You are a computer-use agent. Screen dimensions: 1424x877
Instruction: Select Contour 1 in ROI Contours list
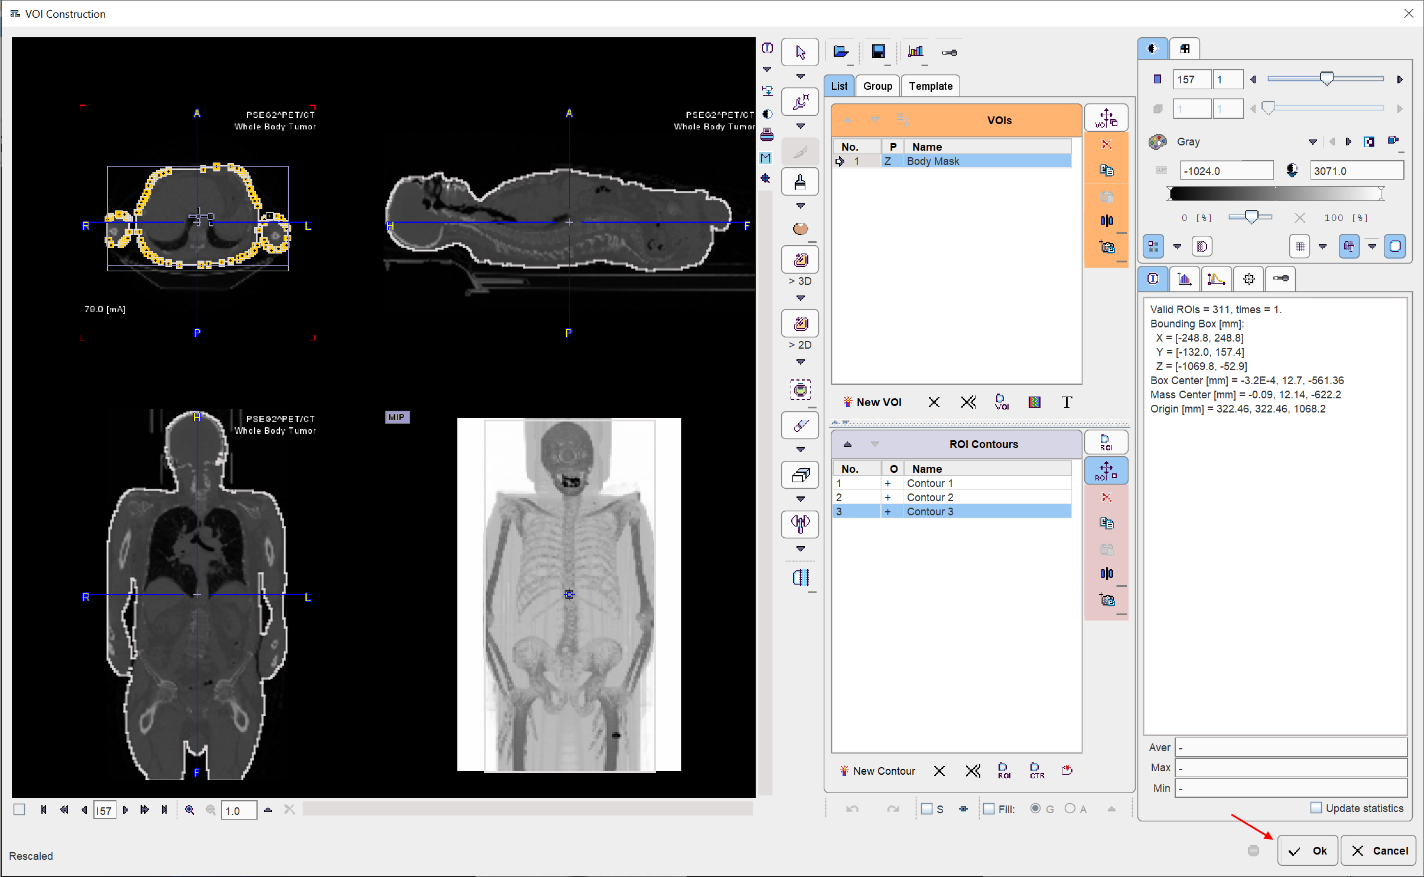pos(952,483)
